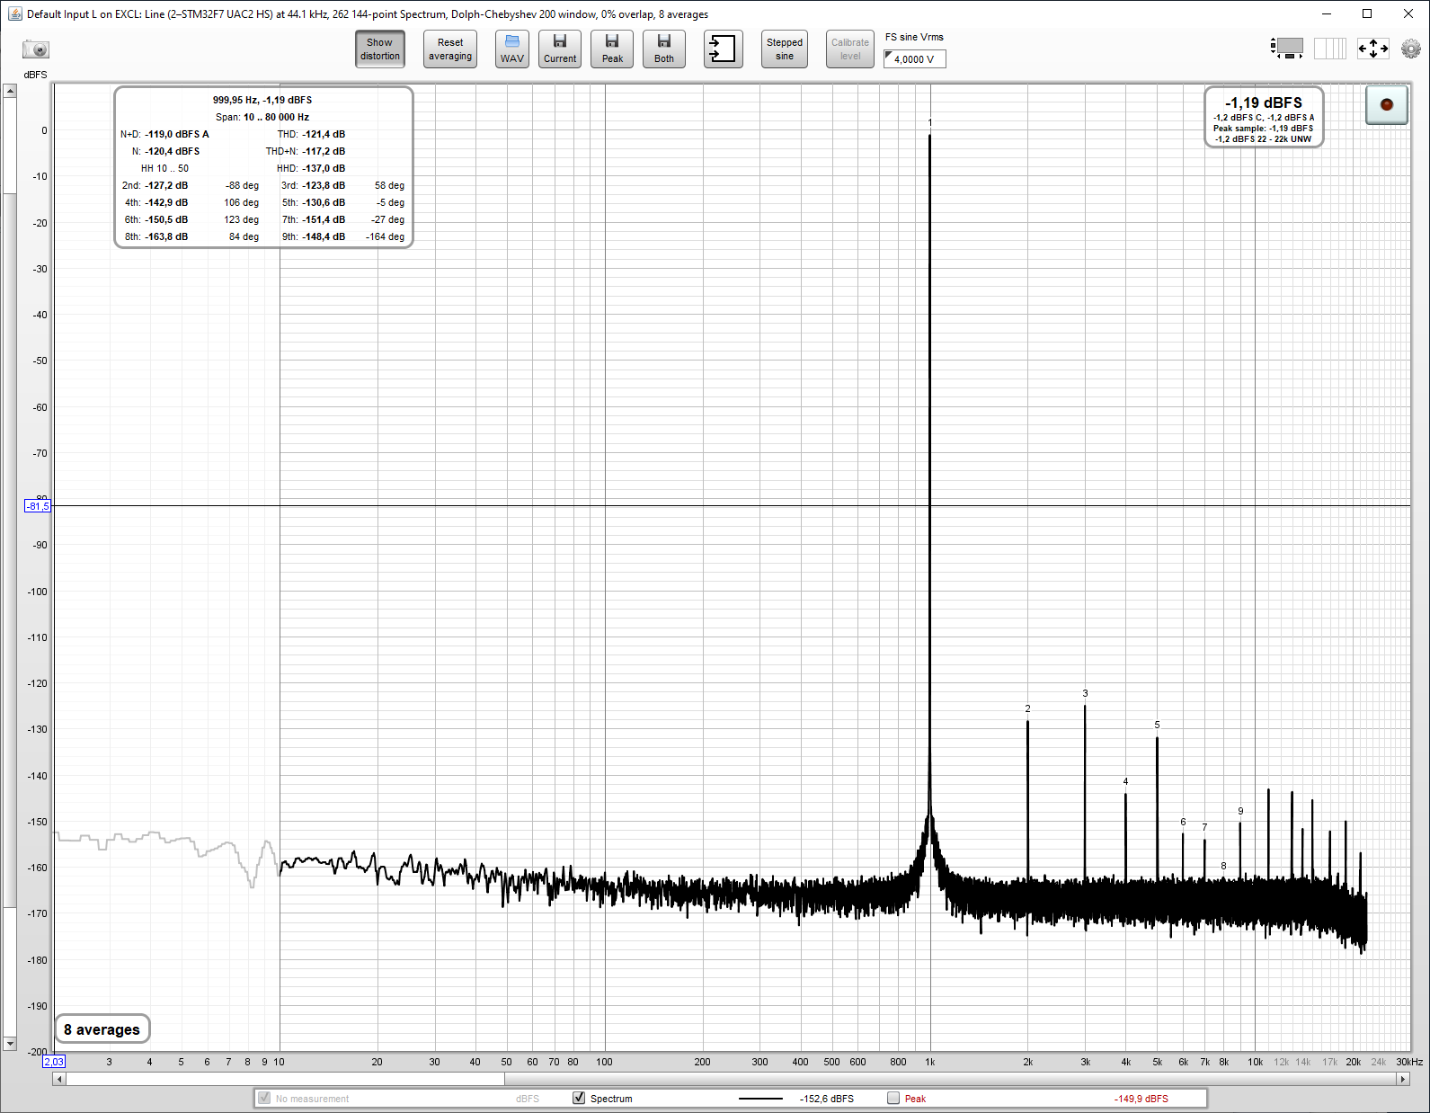
Task: Click 3rd harmonic value -123,8 dB
Action: point(324,185)
